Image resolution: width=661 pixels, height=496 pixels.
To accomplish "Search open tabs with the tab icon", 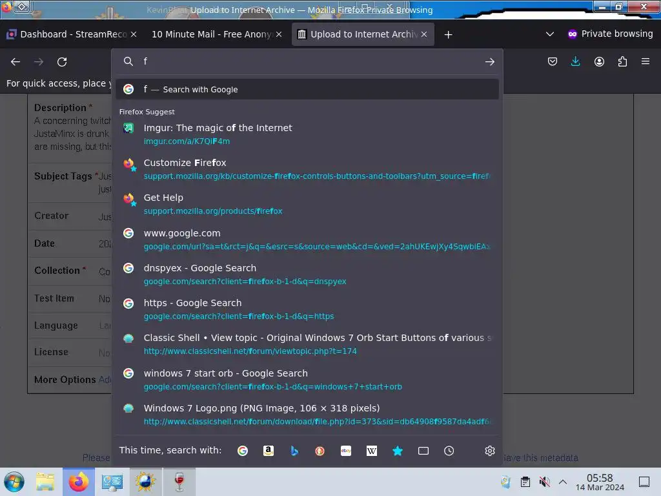I will [x=423, y=451].
